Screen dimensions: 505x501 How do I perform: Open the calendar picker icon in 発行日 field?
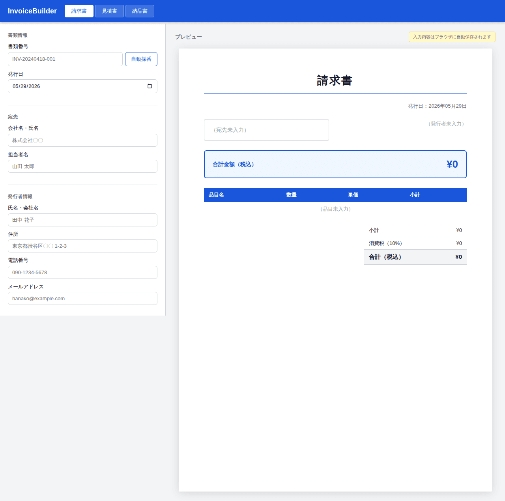point(150,86)
